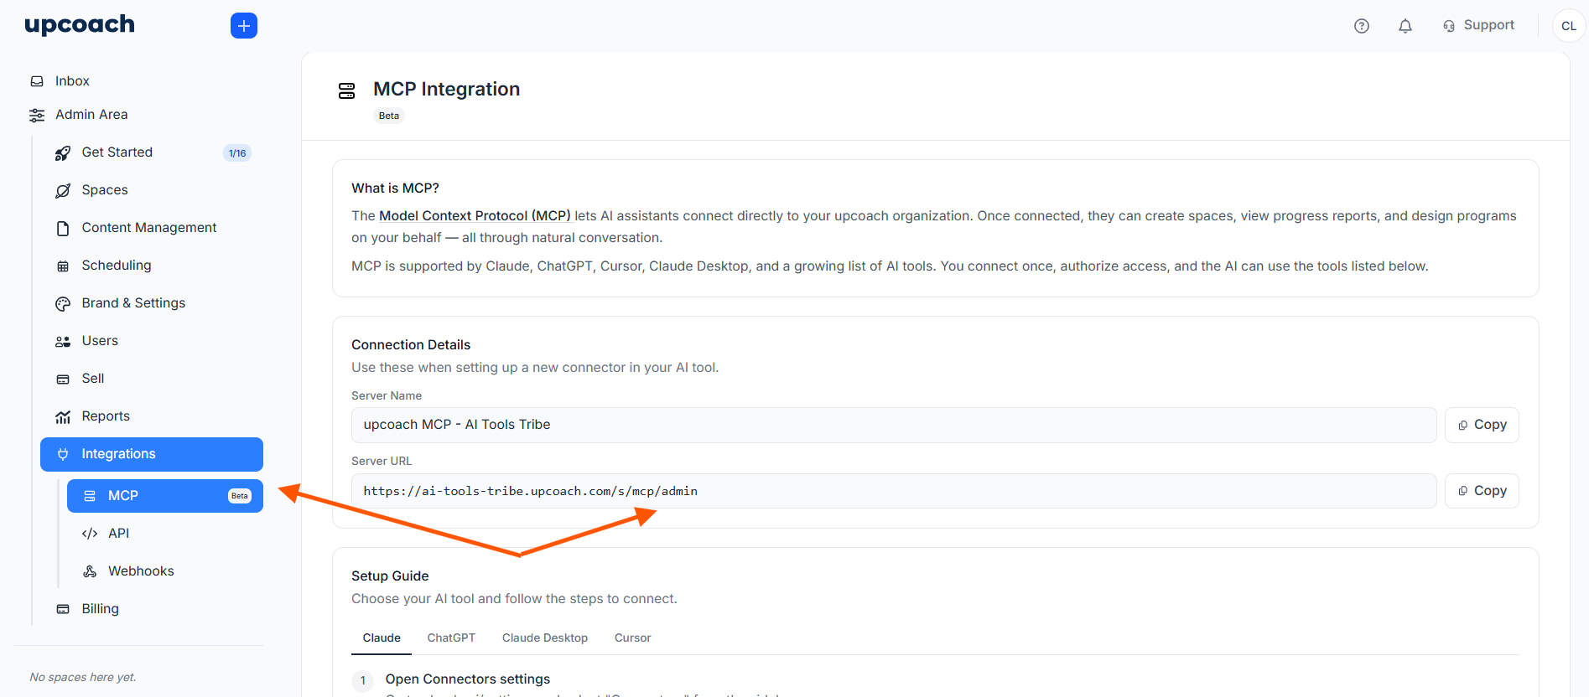Open Admin Area section
Viewport: 1589px width, 697px height.
coord(91,115)
